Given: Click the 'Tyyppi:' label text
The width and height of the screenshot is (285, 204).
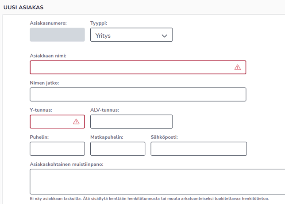Looking at the screenshot, I should coord(99,23).
